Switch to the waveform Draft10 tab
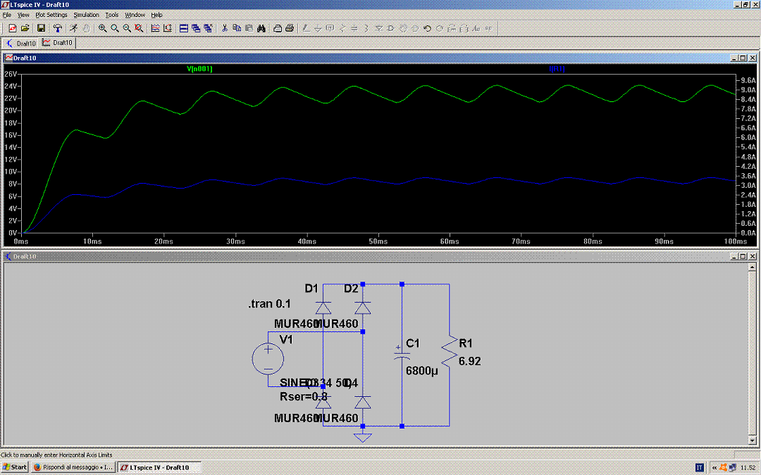Viewport: 761px width, 475px height. [58, 43]
